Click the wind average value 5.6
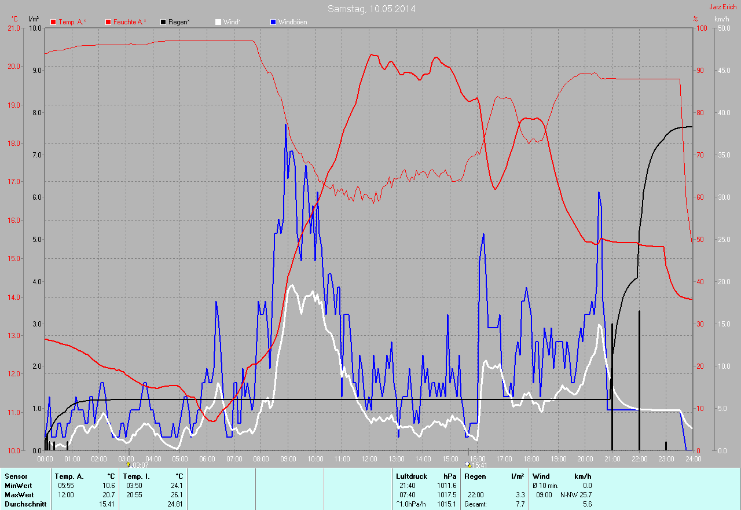The height and width of the screenshot is (510, 741). [x=587, y=504]
